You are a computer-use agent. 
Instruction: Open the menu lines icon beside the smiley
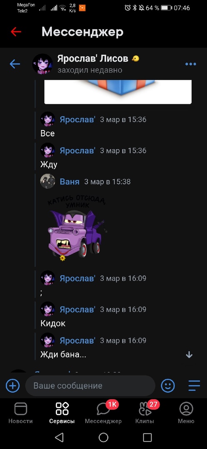[194, 386]
